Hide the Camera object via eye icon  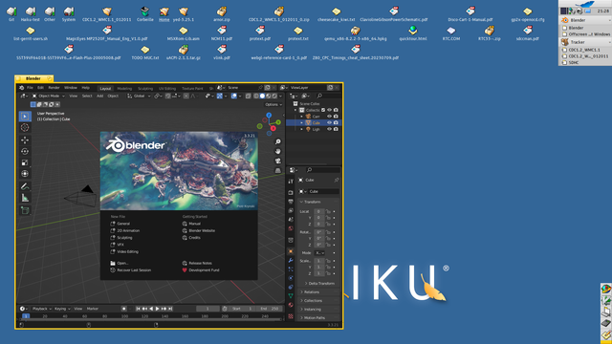(x=329, y=117)
